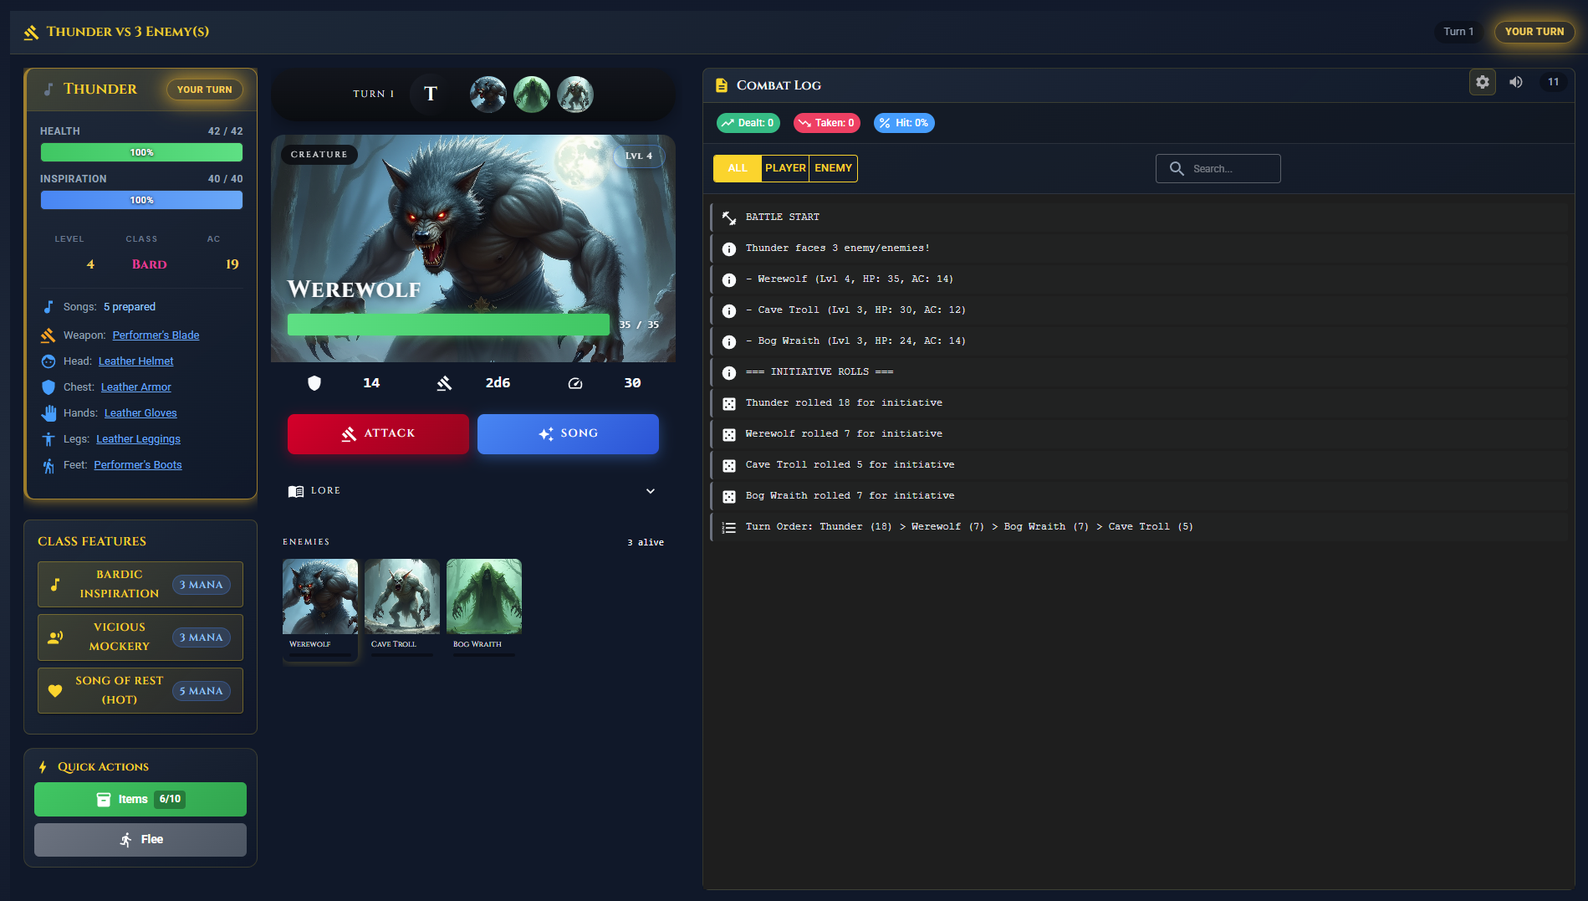Viewport: 1588px width, 901px height.
Task: Click the heart icon on Song of Rest
Action: tap(55, 690)
